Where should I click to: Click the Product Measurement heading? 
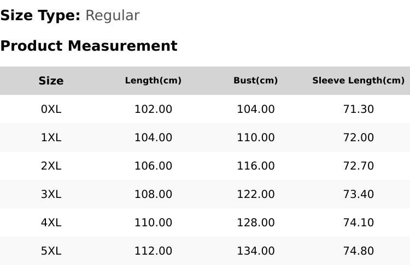point(89,46)
